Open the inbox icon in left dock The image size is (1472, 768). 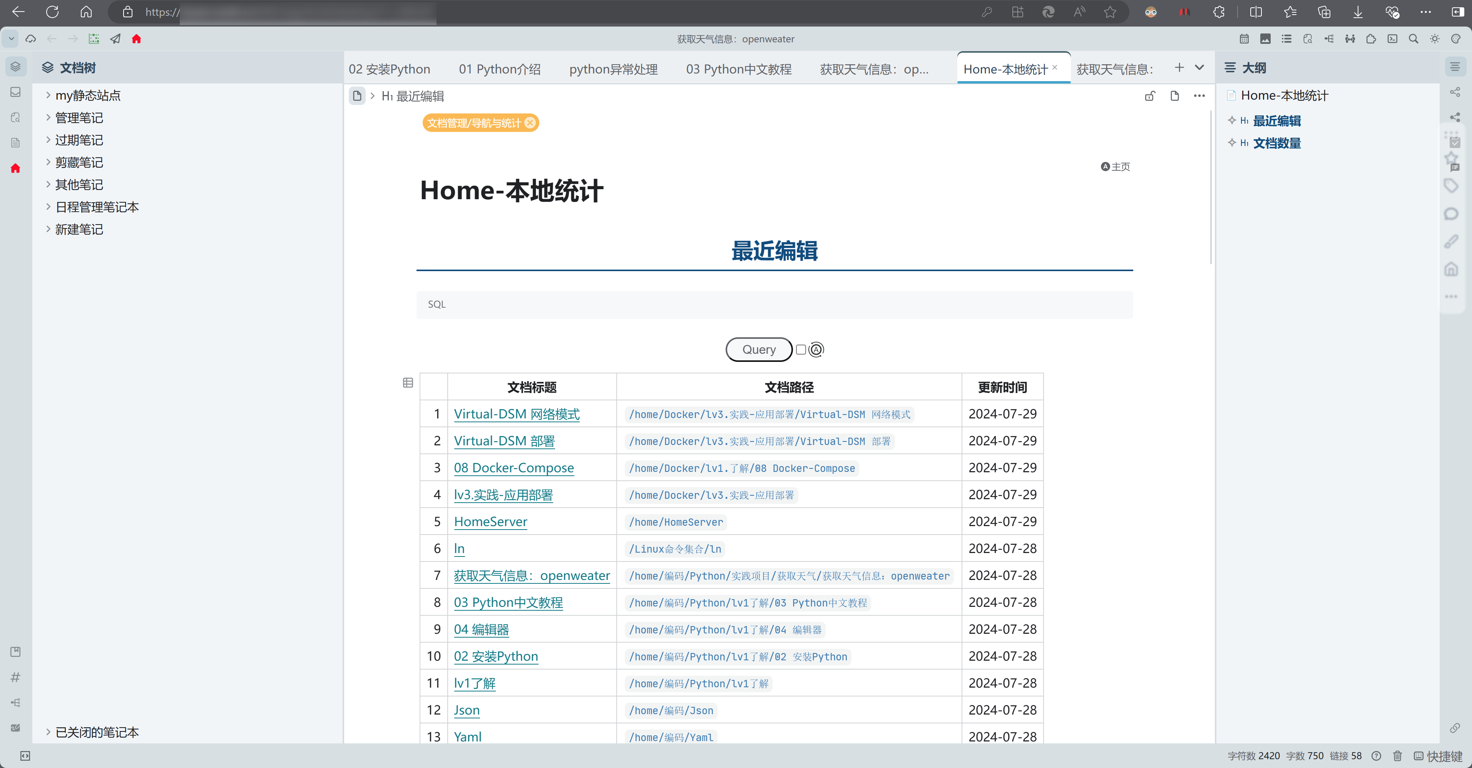(x=15, y=92)
